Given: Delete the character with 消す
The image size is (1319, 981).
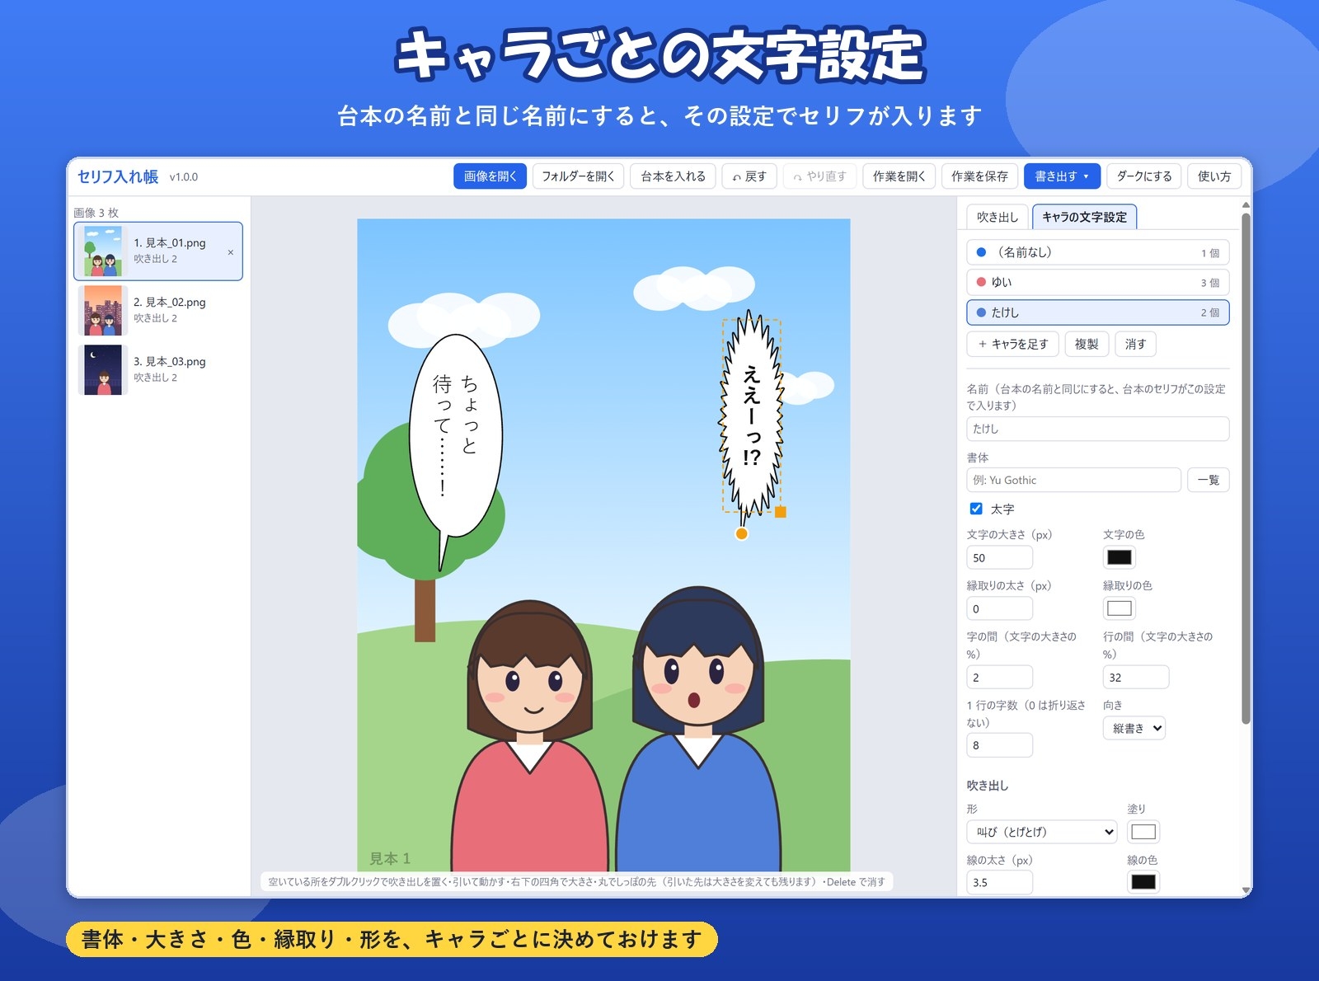Looking at the screenshot, I should click(x=1135, y=344).
